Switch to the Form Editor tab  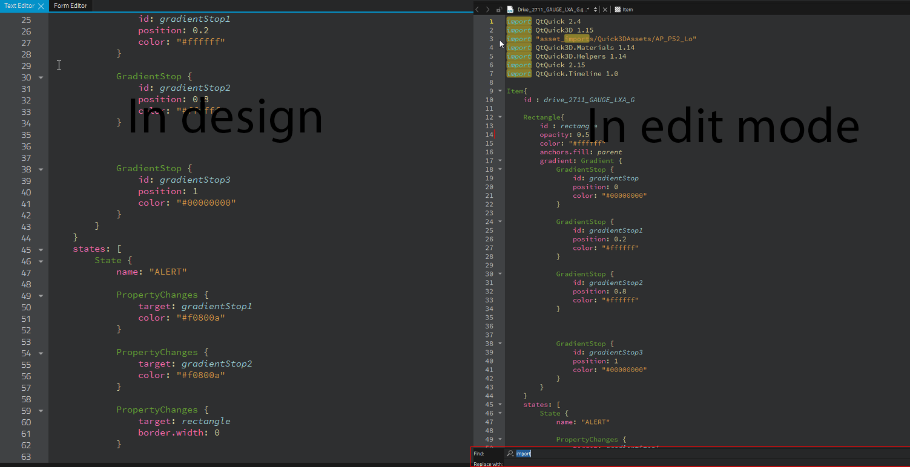point(70,5)
